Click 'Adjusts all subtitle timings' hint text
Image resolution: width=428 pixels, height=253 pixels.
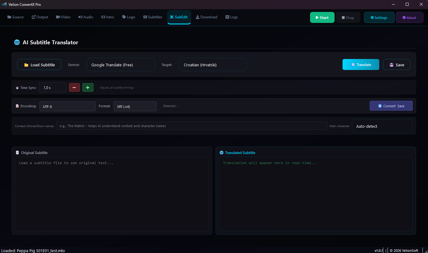117,88
